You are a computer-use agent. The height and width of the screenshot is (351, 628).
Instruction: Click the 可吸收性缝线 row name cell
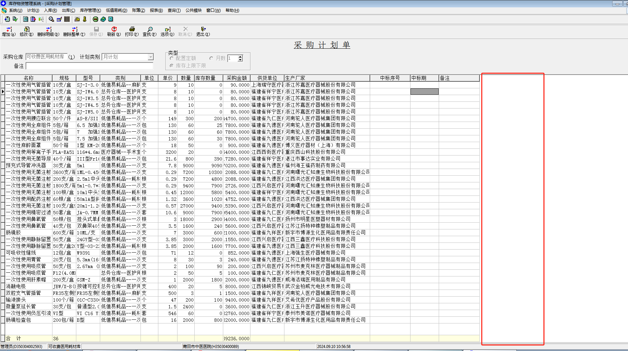(29, 253)
